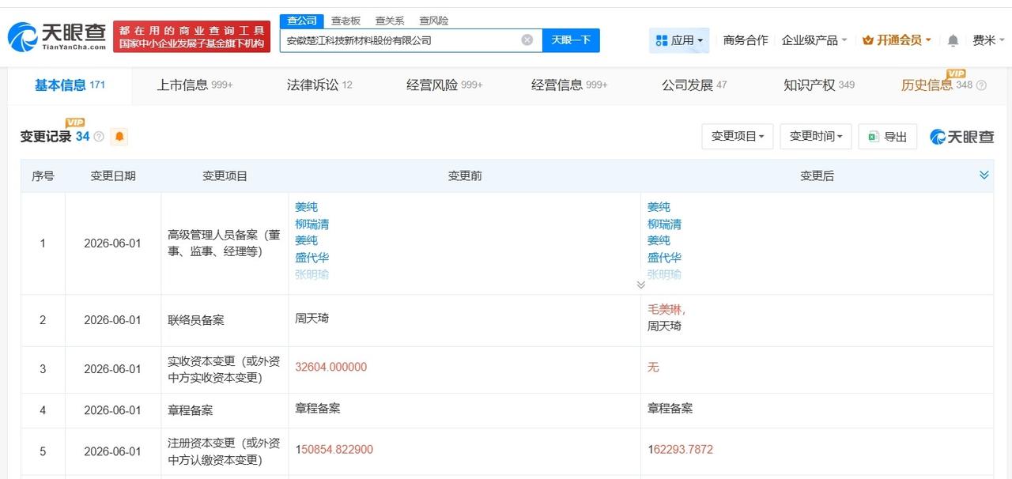Image resolution: width=1012 pixels, height=479 pixels.
Task: Open notifications bell in the header
Action: point(953,40)
